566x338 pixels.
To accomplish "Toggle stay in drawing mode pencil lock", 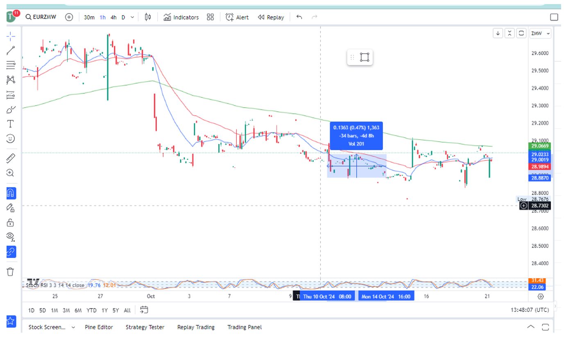I will tap(11, 208).
